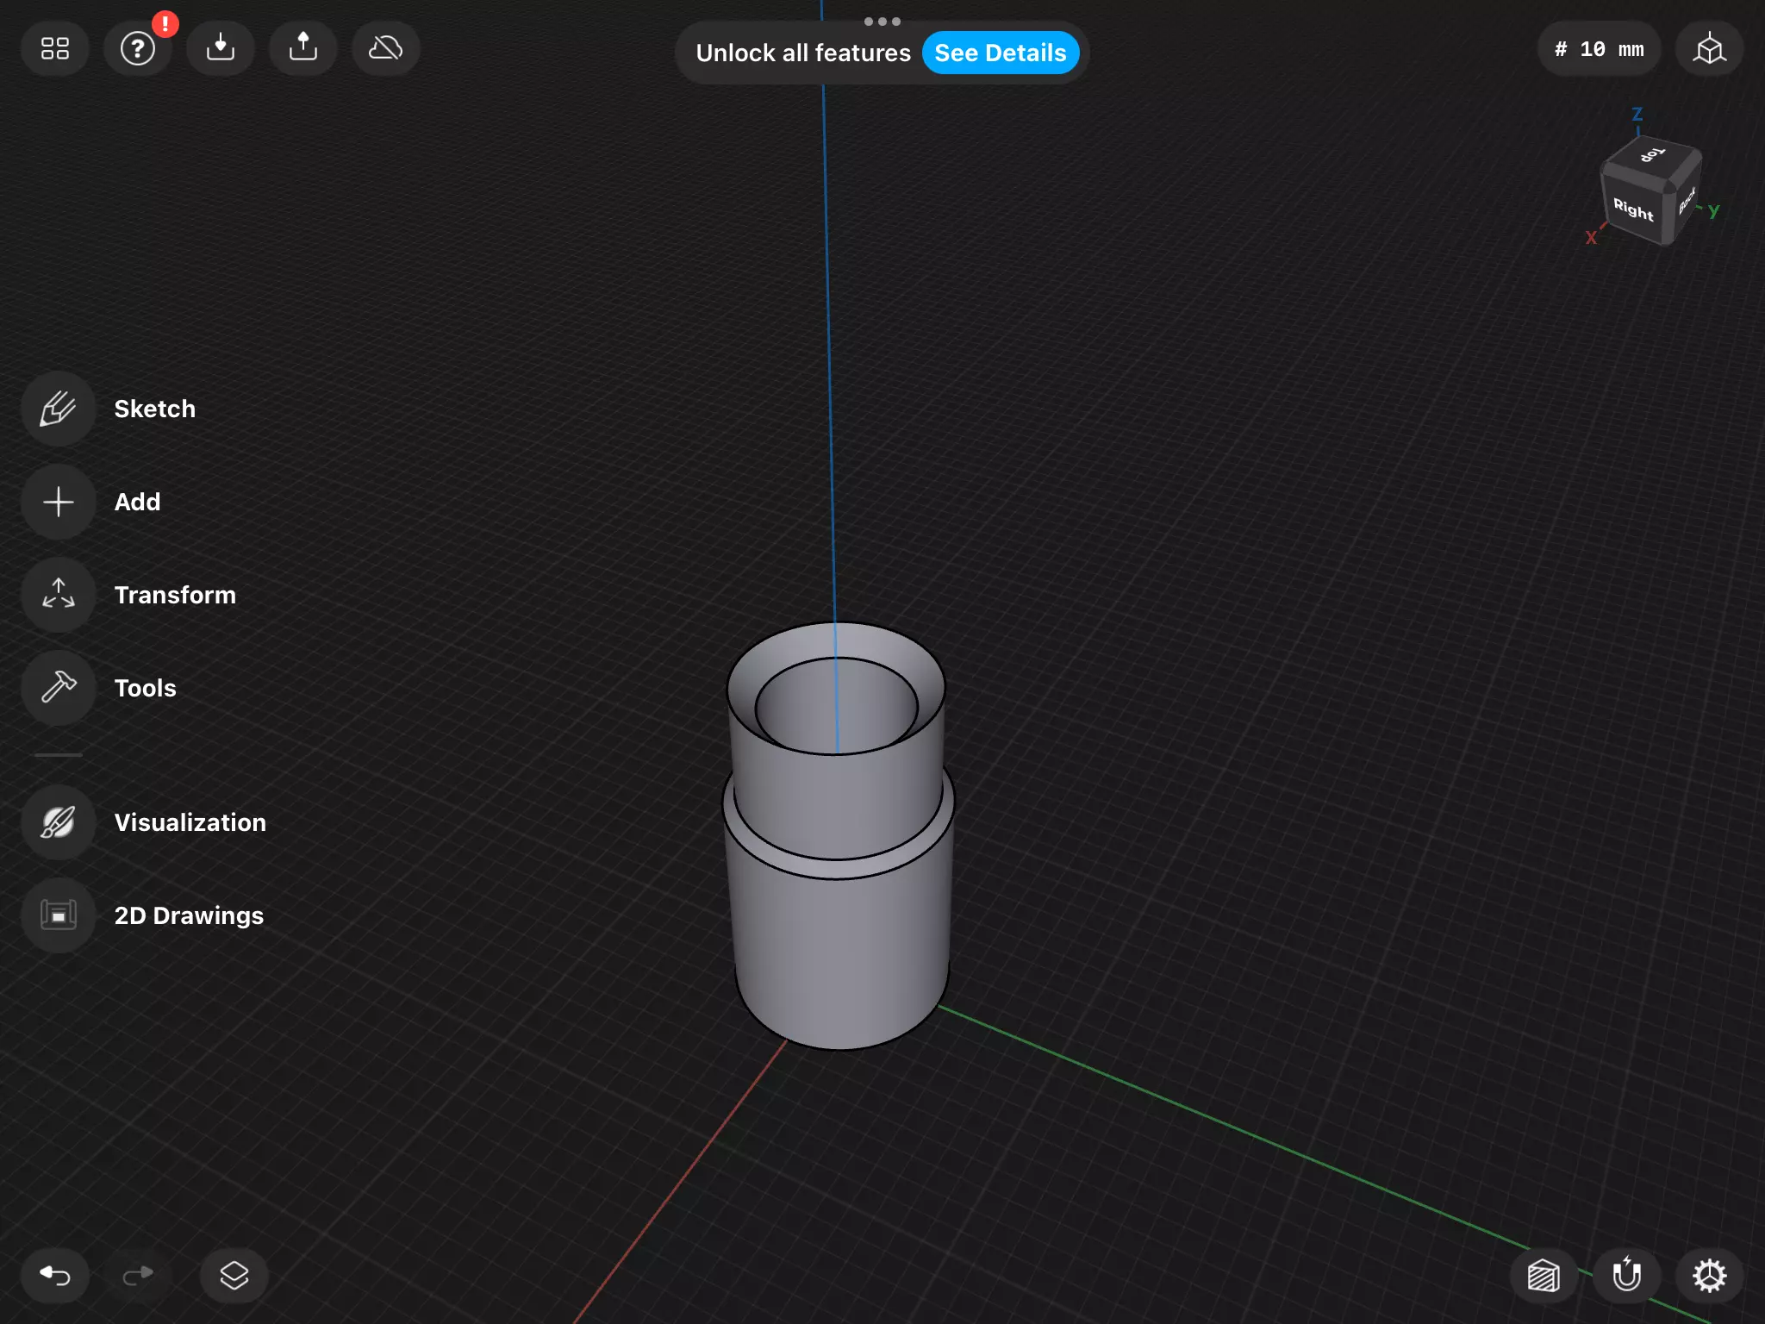This screenshot has width=1765, height=1324.
Task: Select the Right face of the view cube
Action: (x=1633, y=209)
